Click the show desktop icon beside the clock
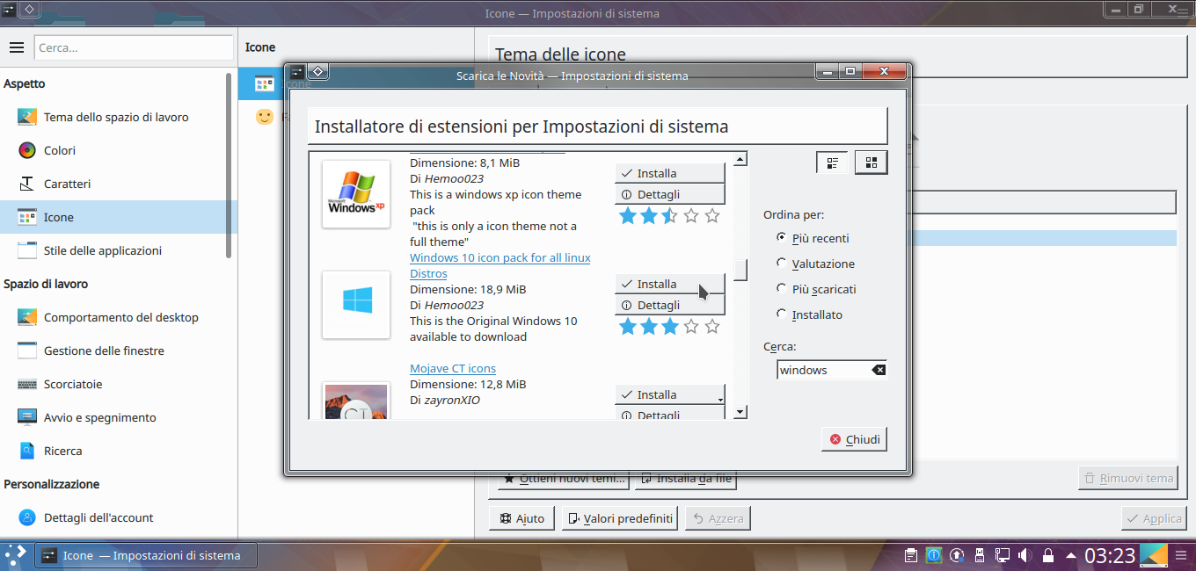Screen dimensions: 1196x571 click(x=1153, y=555)
